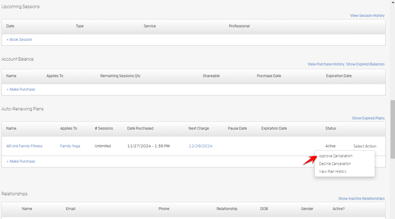Open AR Unli Family Fitness plan
Viewport: 395px width, 219px height.
coord(24,146)
